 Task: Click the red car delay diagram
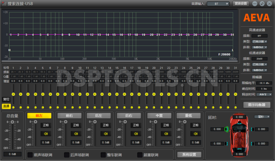click(x=238, y=133)
